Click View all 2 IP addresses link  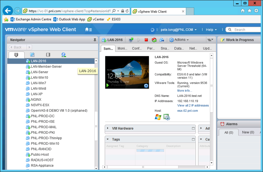coord(193,105)
